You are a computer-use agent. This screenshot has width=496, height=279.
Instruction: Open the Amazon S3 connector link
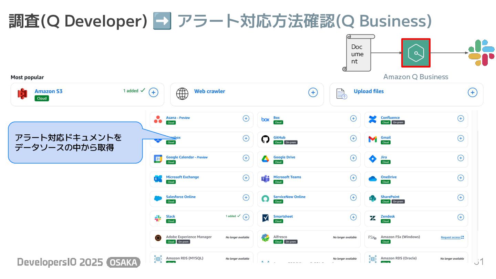pyautogui.click(x=49, y=91)
